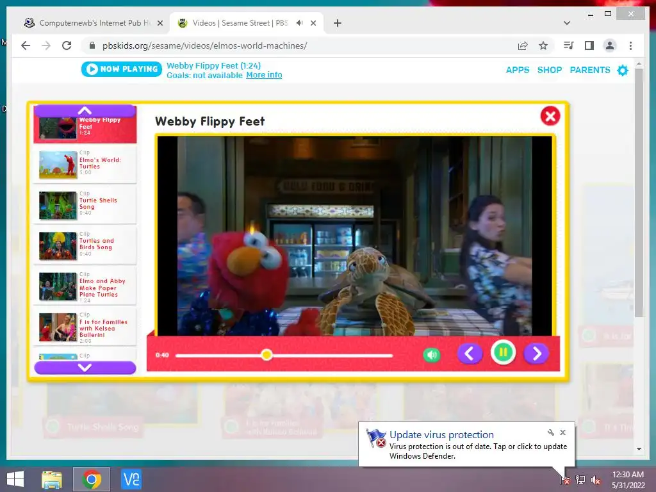The image size is (656, 492).
Task: Select the Webby Flippy Feet playlist clip
Action: pyautogui.click(x=85, y=127)
